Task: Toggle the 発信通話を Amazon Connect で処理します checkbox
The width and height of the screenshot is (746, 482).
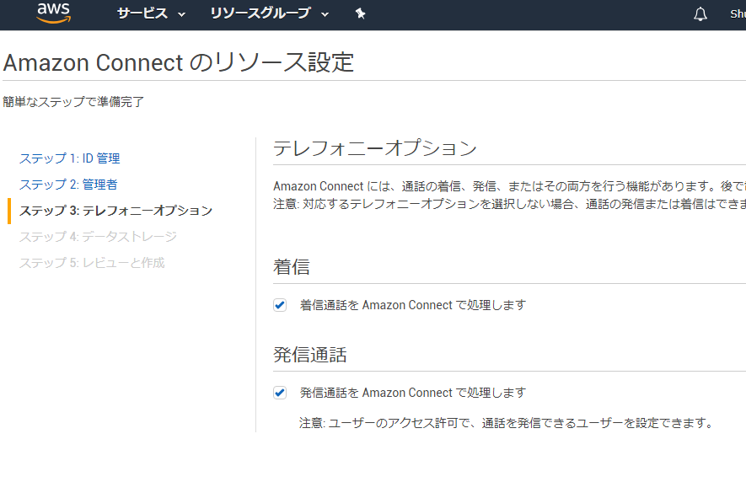Action: click(280, 393)
